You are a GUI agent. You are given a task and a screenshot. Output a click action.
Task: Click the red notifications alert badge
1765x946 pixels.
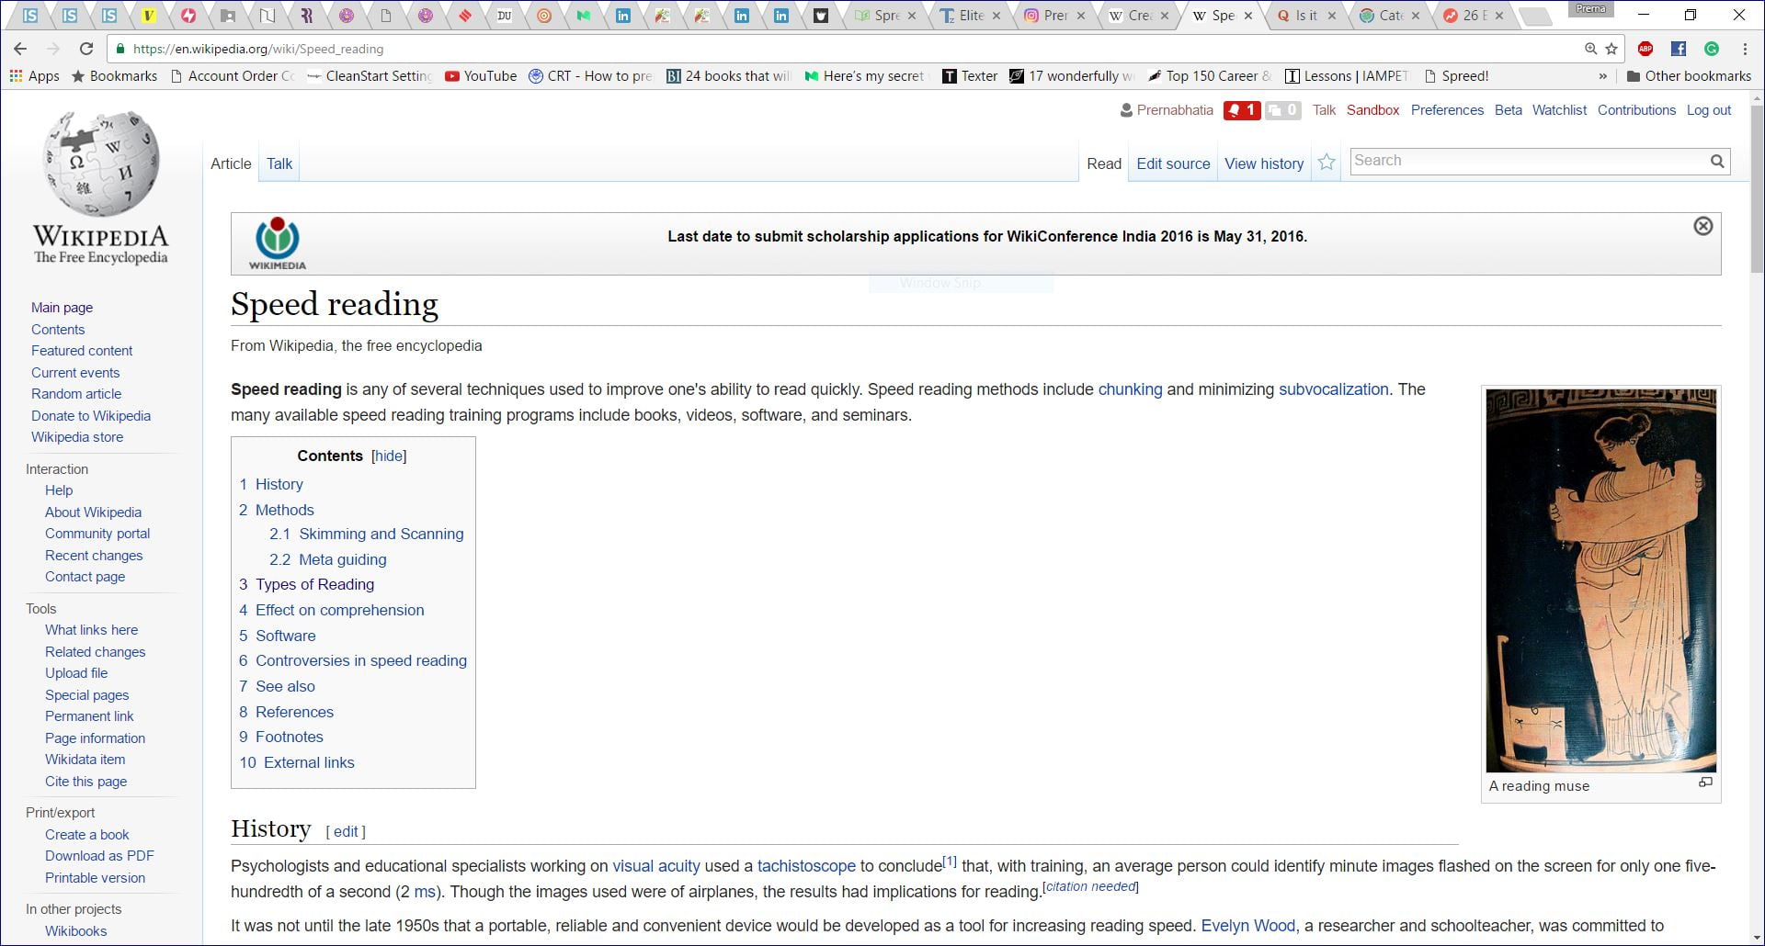tap(1241, 110)
